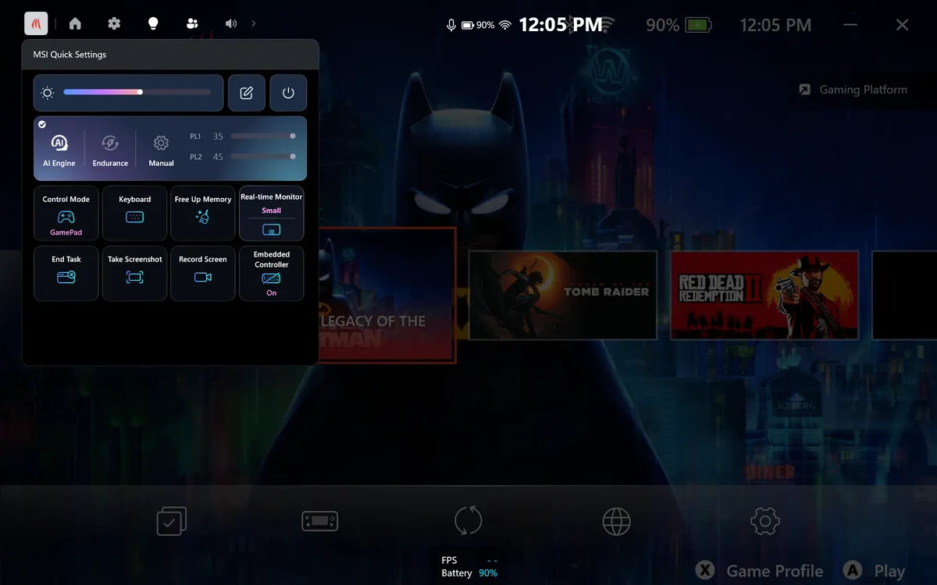Click Record Screen tile

[x=203, y=273]
